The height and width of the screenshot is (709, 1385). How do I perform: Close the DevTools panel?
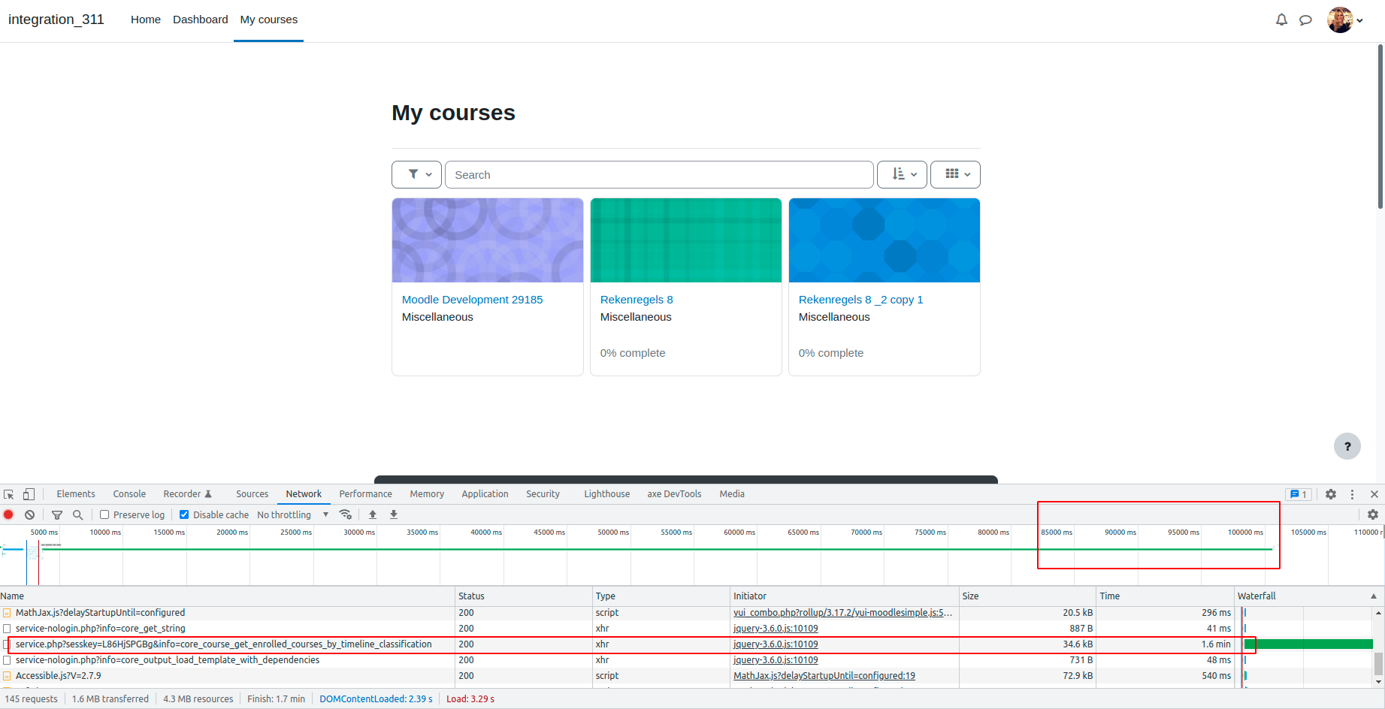1374,494
